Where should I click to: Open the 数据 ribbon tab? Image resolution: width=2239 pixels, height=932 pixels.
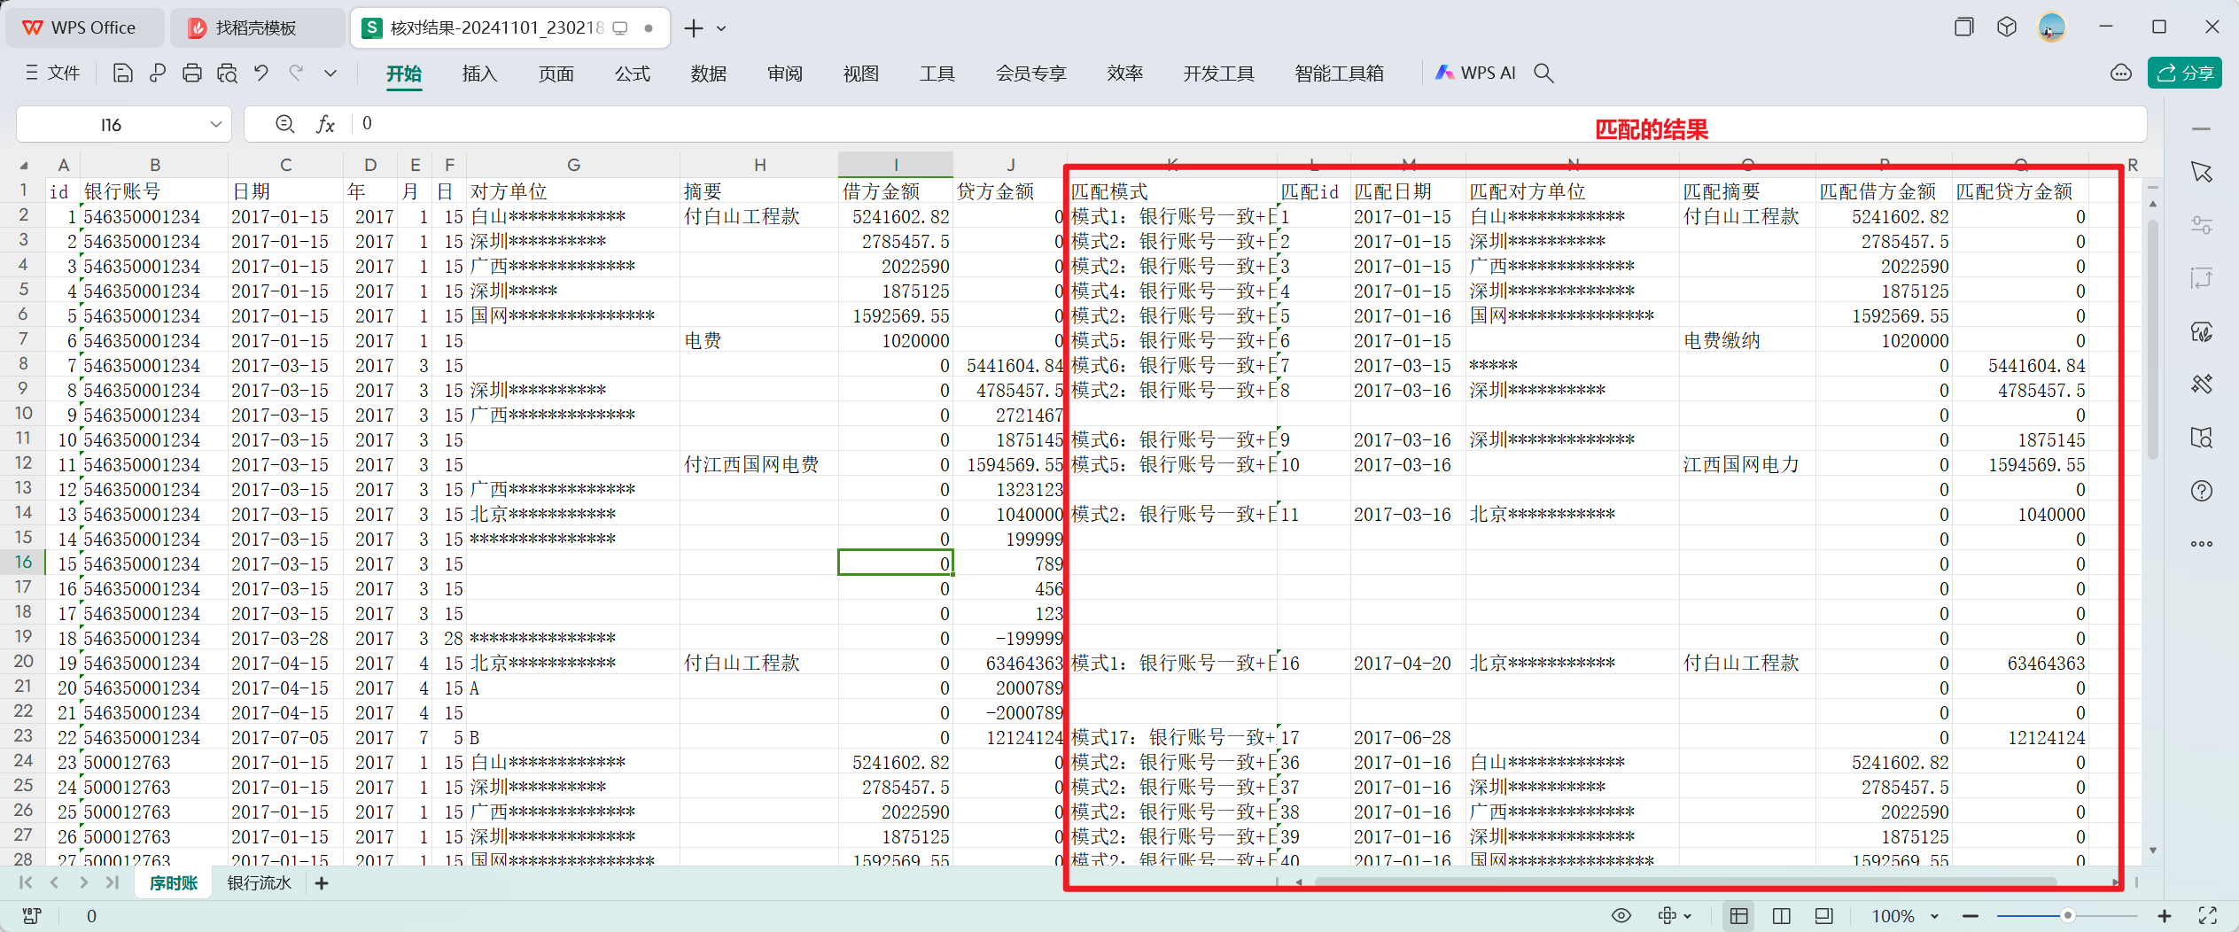coord(708,74)
